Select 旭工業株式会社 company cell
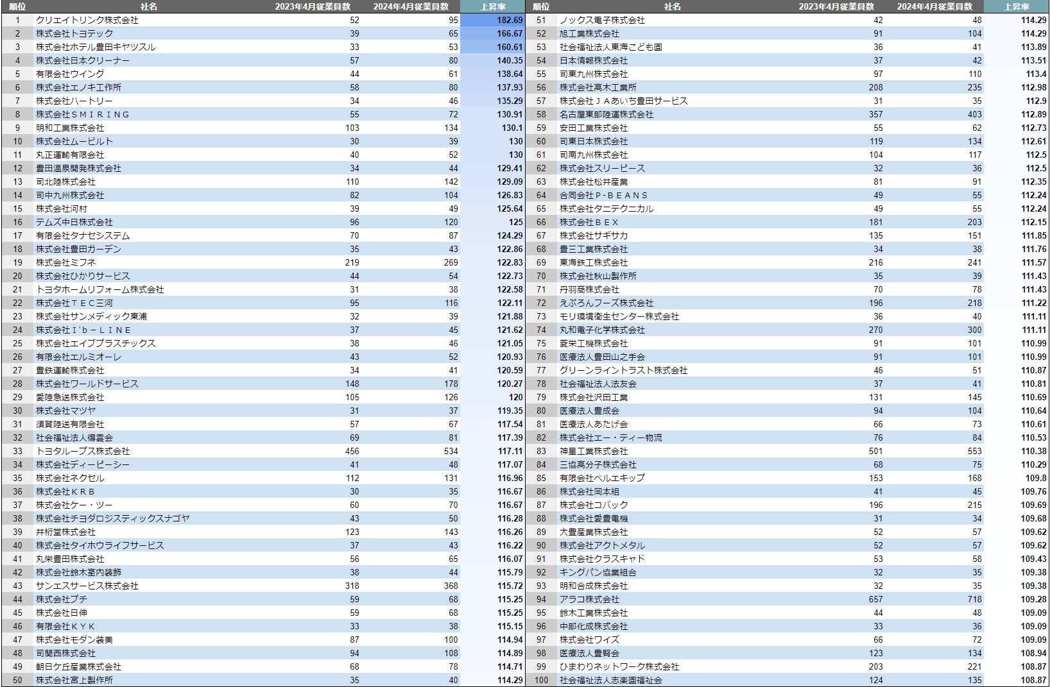1050x687 pixels. (589, 33)
